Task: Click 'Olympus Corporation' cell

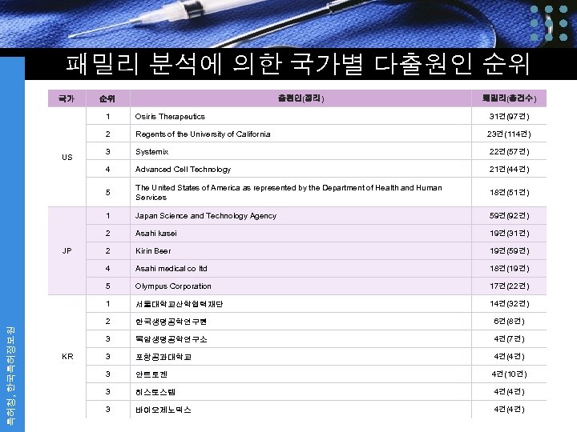Action: coord(301,286)
